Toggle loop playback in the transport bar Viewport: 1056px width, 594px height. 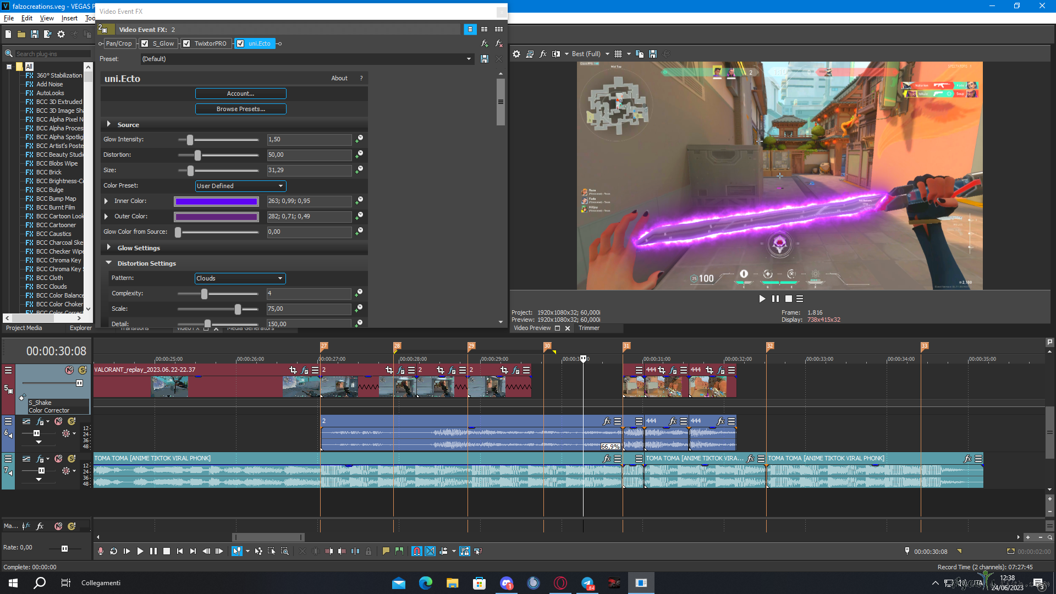[x=114, y=551]
